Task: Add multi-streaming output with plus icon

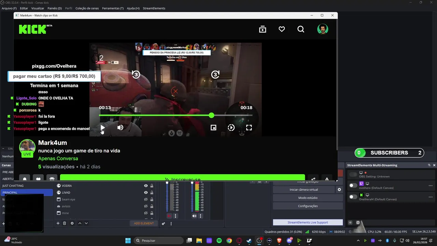Action: pyautogui.click(x=350, y=222)
